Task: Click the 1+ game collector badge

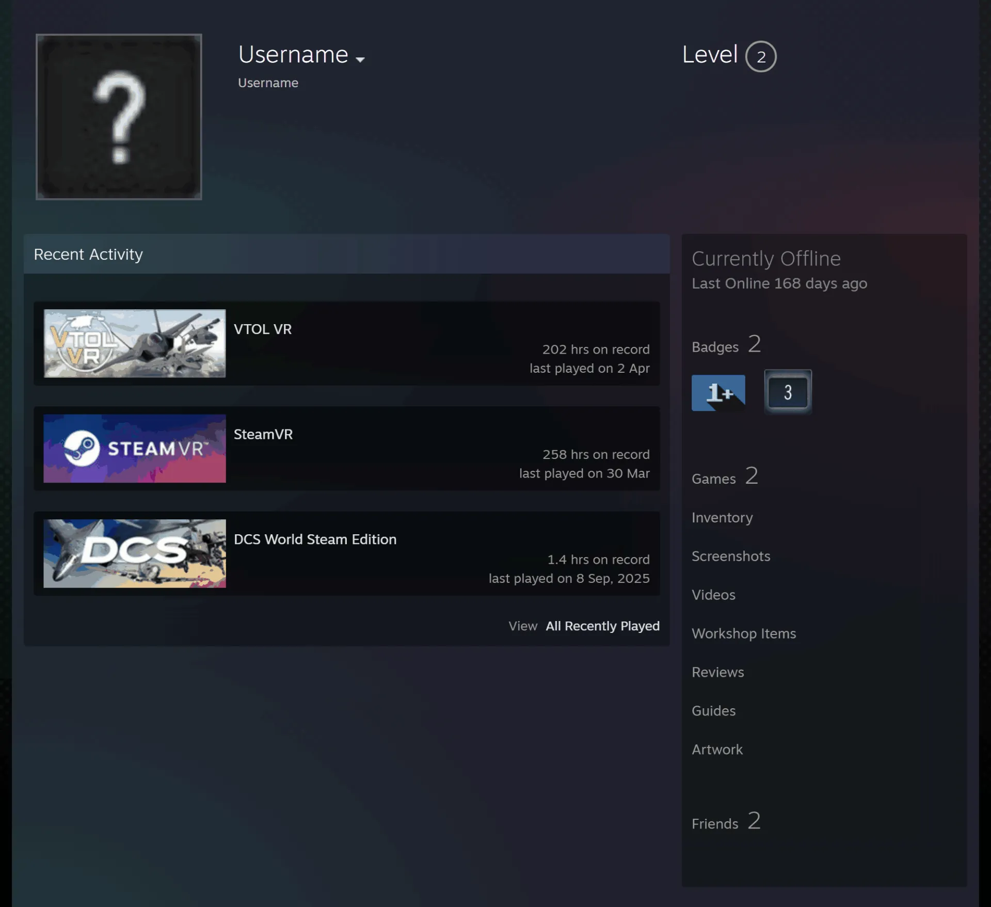Action: coord(718,393)
